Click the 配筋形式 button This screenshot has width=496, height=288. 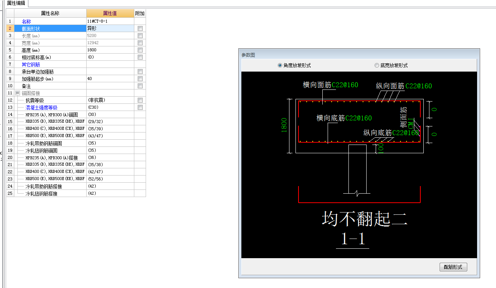tap(453, 267)
